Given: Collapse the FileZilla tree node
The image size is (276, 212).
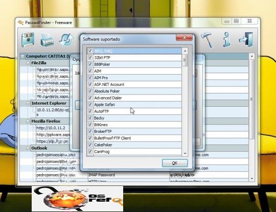Looking at the screenshot, I should pyautogui.click(x=28, y=63).
